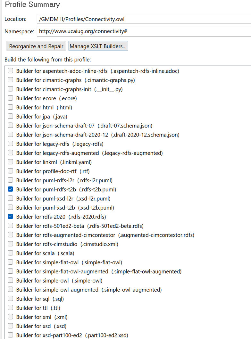Uncheck Builder for rdfs-2020
The width and height of the screenshot is (251, 339).
pyautogui.click(x=11, y=217)
